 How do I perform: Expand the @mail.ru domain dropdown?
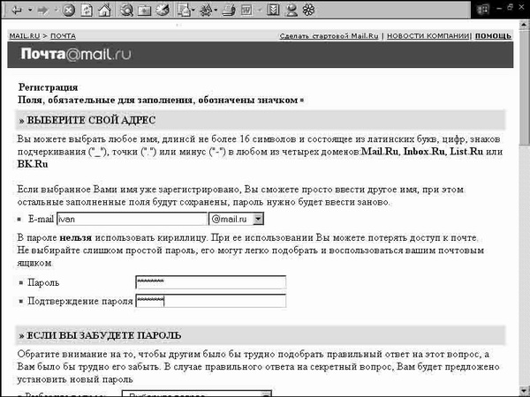[257, 218]
